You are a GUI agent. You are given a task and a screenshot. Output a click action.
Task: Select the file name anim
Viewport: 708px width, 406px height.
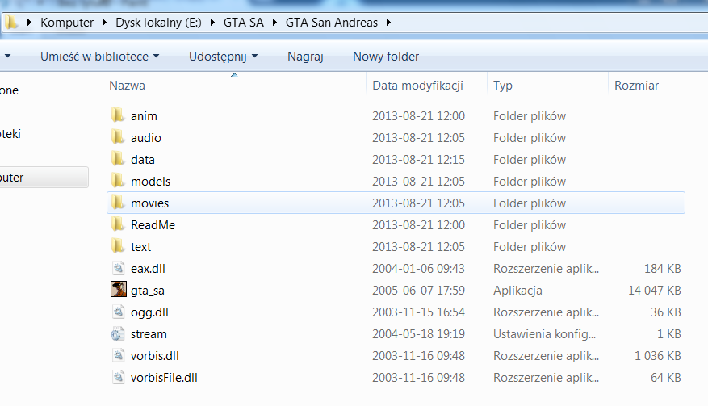(144, 116)
